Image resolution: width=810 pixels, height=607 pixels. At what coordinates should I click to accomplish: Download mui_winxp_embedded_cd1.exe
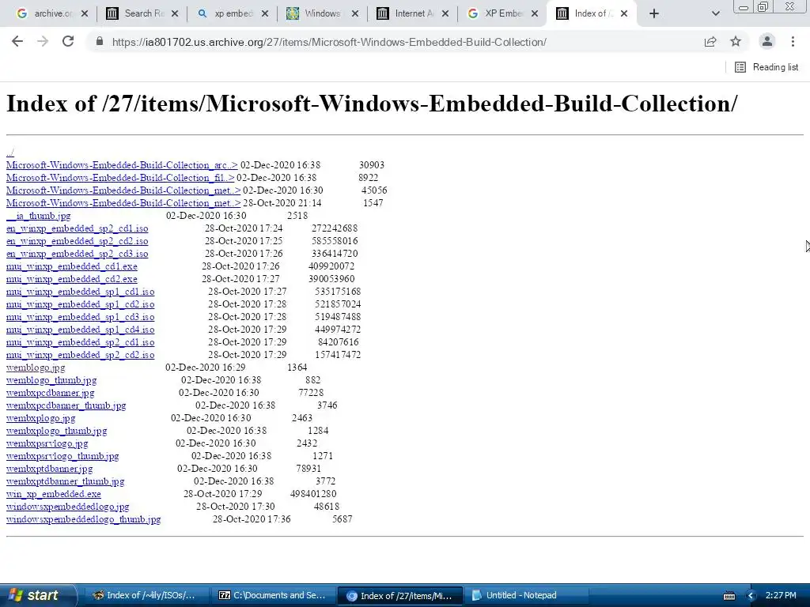pos(72,266)
